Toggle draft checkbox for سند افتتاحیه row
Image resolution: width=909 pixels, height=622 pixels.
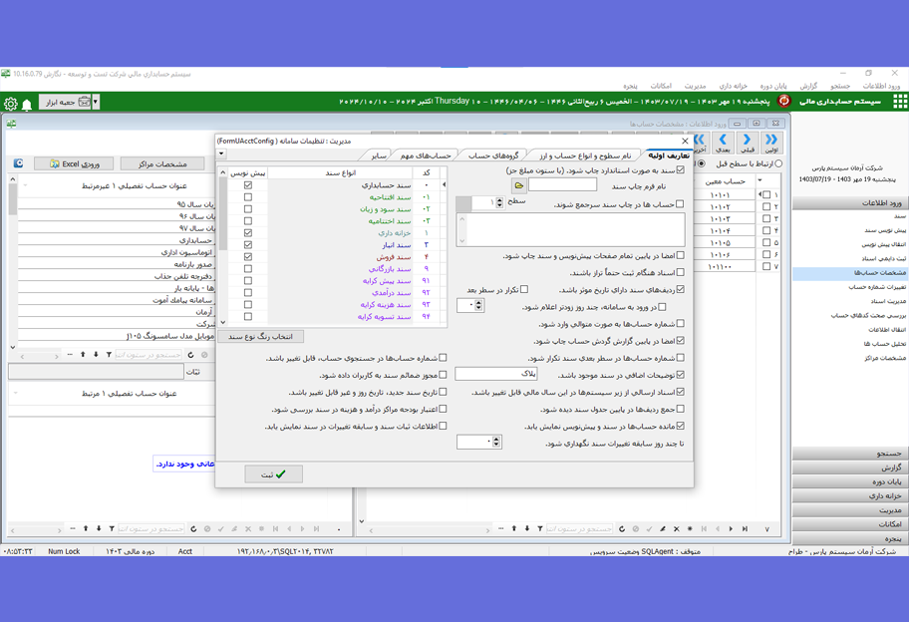(x=248, y=197)
